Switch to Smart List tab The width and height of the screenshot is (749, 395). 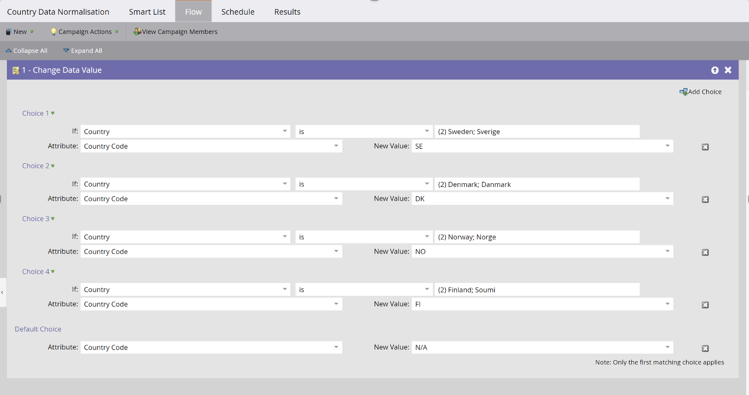147,11
